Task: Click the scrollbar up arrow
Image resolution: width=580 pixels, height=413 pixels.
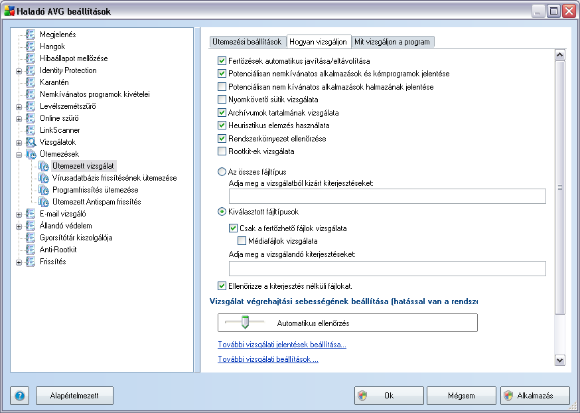Action: pyautogui.click(x=560, y=55)
